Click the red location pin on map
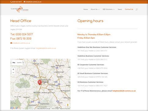Screen dimensions: 148x111 39,82
